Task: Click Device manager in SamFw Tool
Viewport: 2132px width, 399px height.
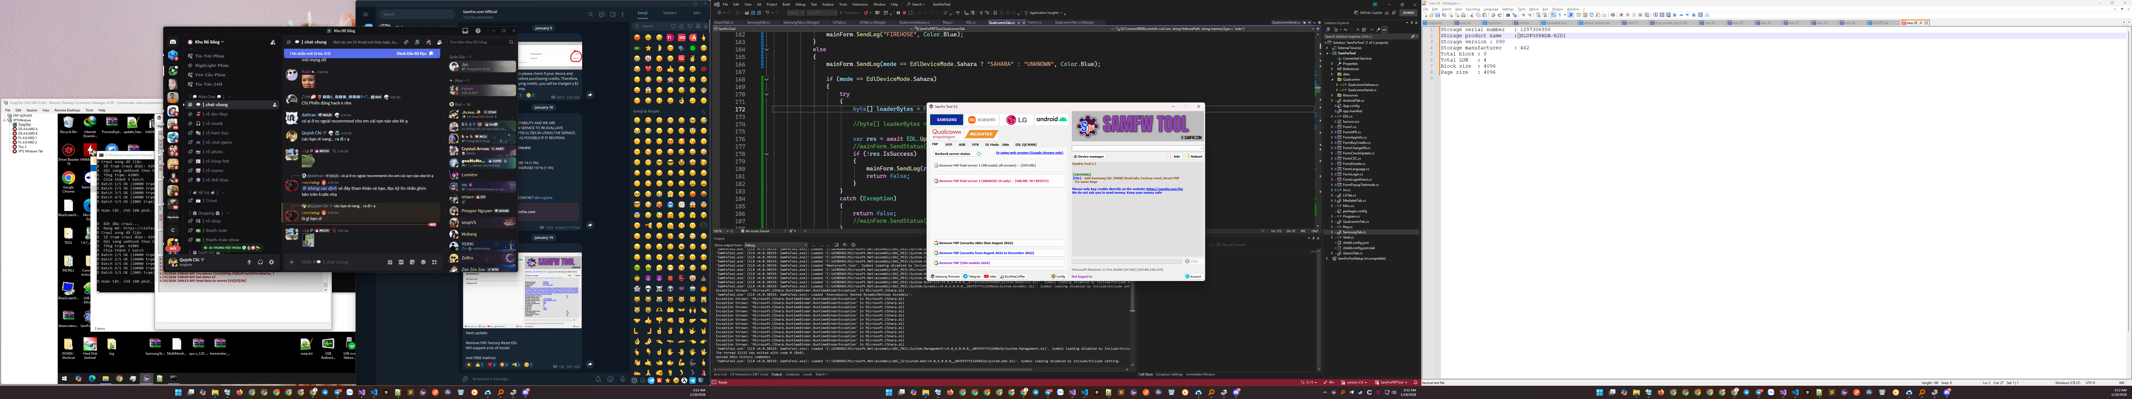Action: tap(1089, 156)
